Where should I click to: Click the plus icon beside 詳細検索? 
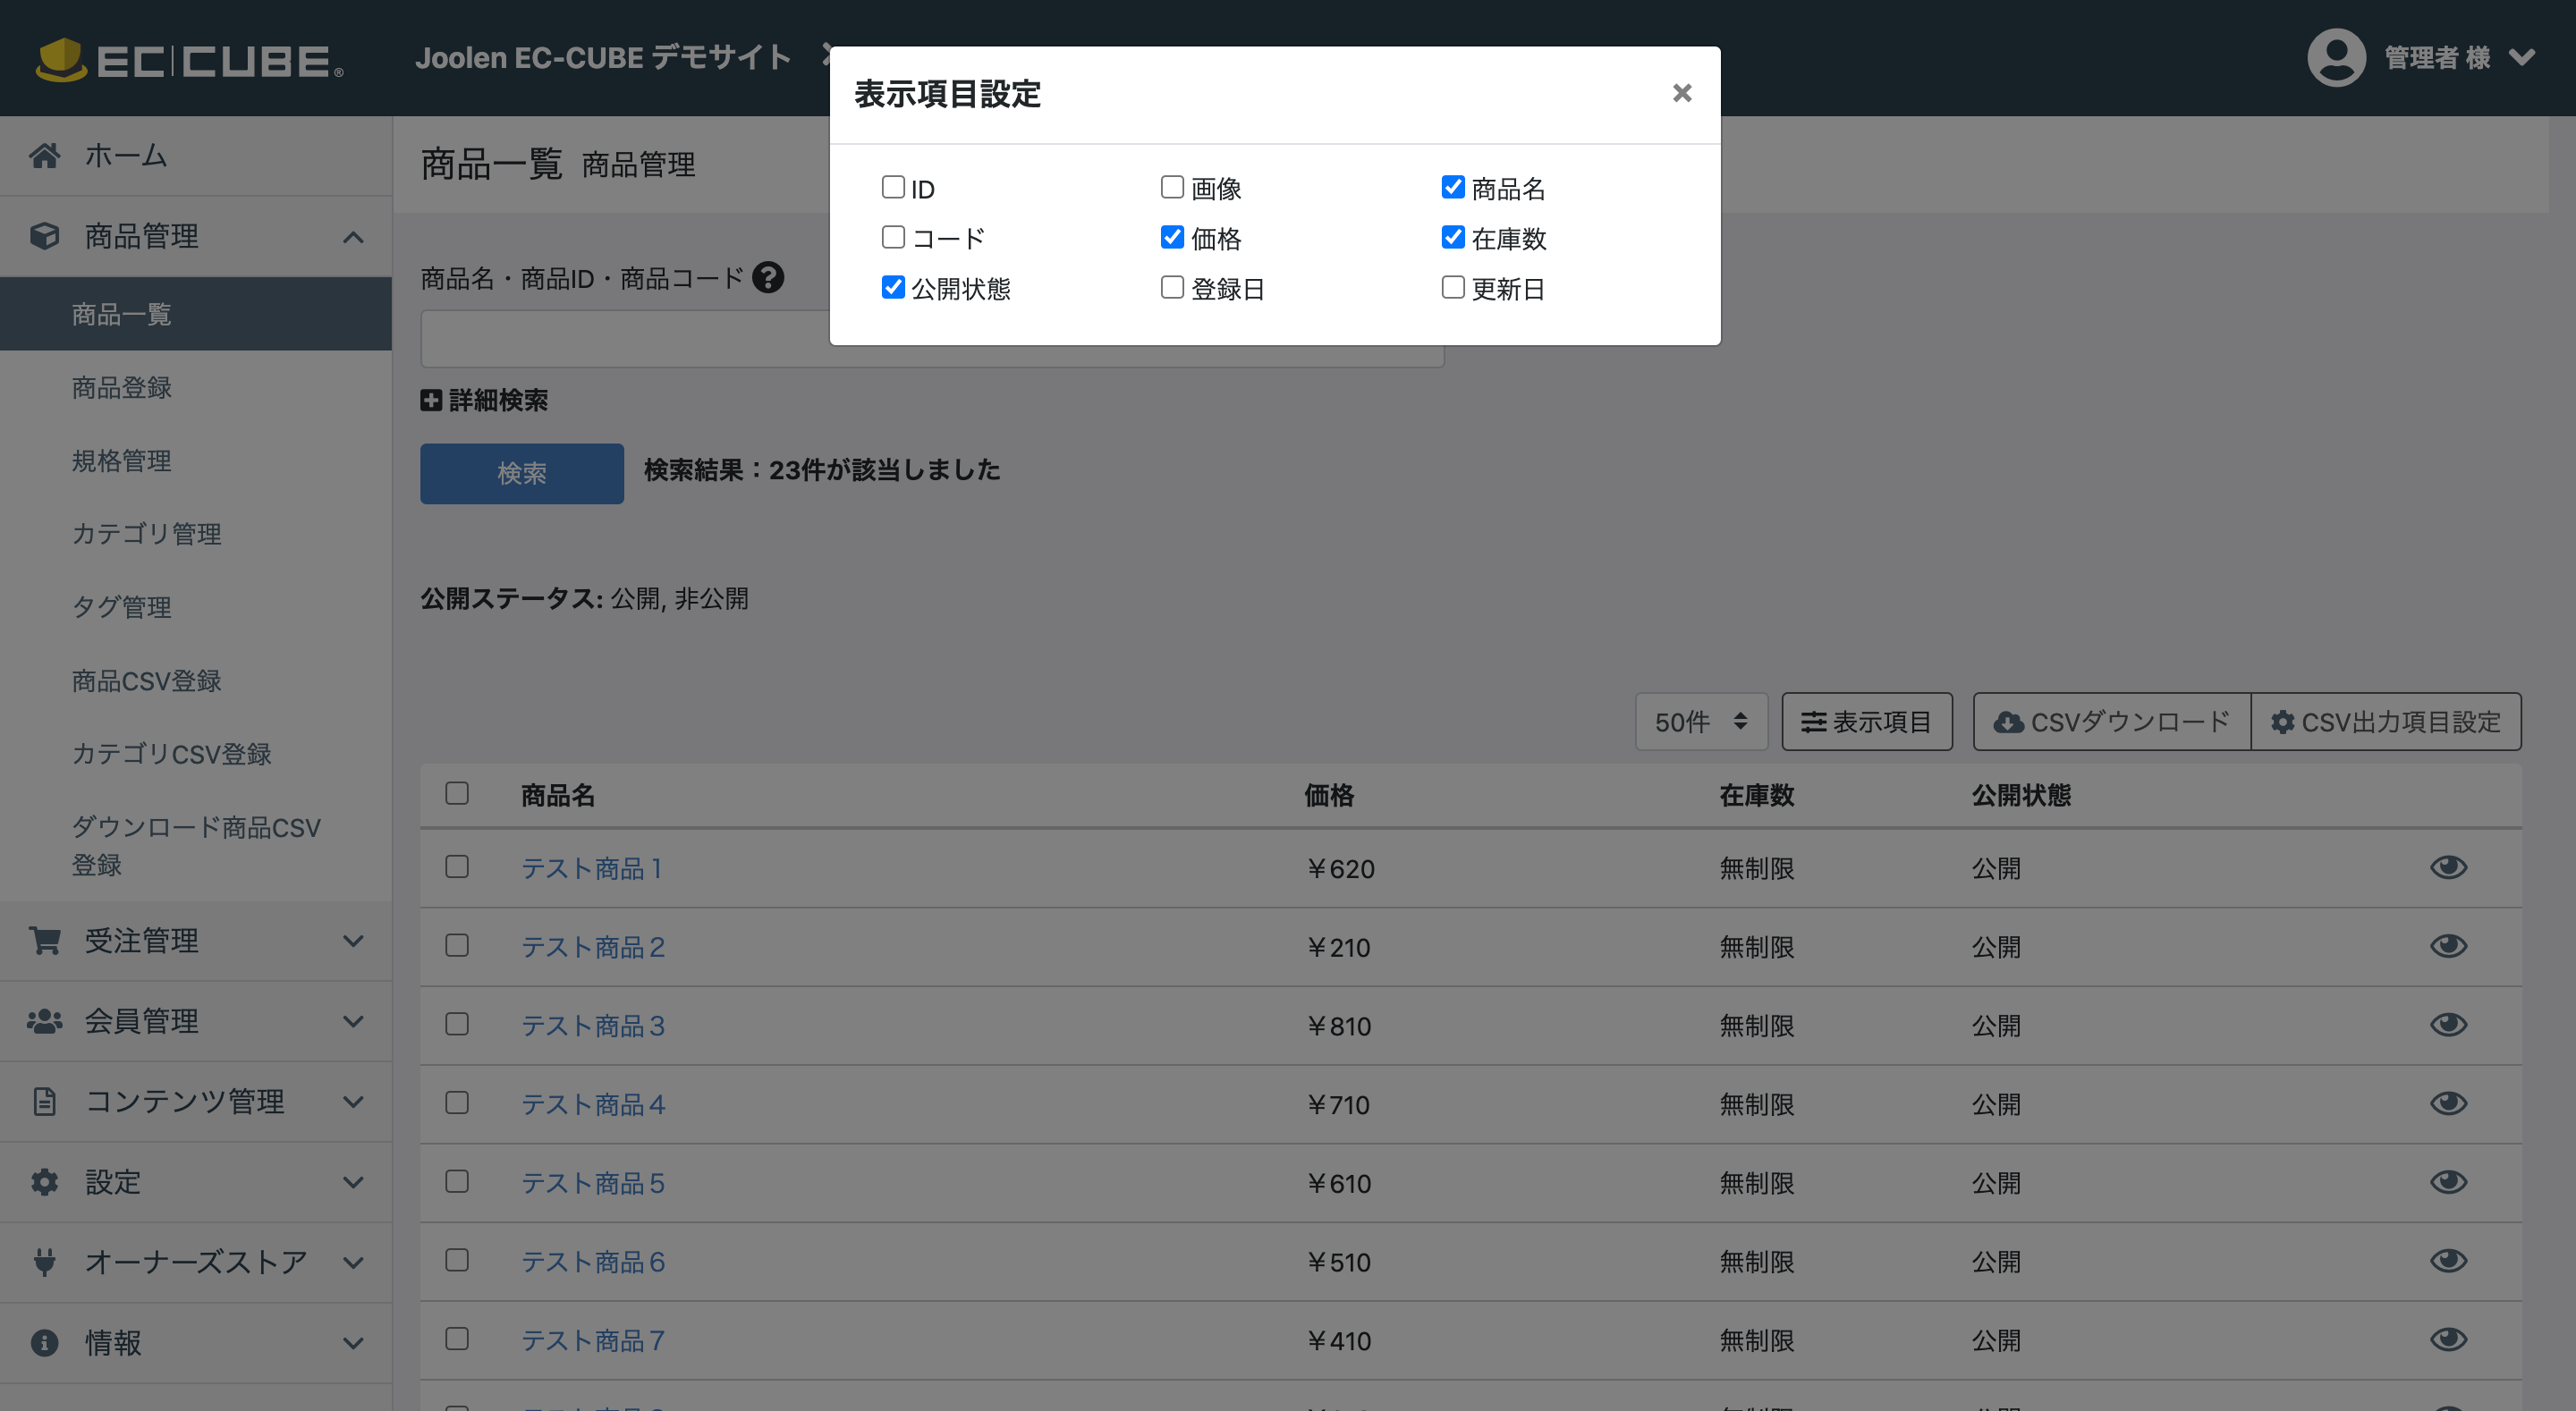point(431,400)
